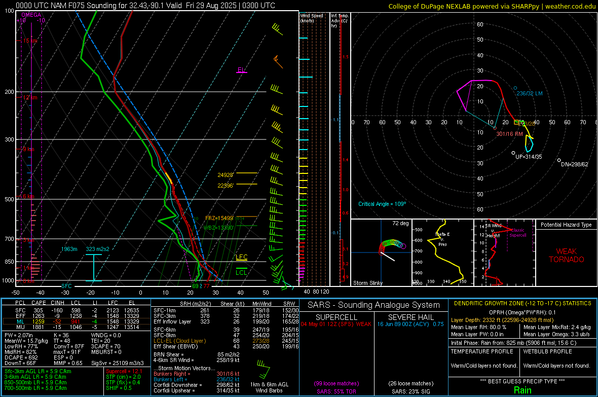Click the 'Inf. Temp. Adv.' panel header

[x=340, y=21]
